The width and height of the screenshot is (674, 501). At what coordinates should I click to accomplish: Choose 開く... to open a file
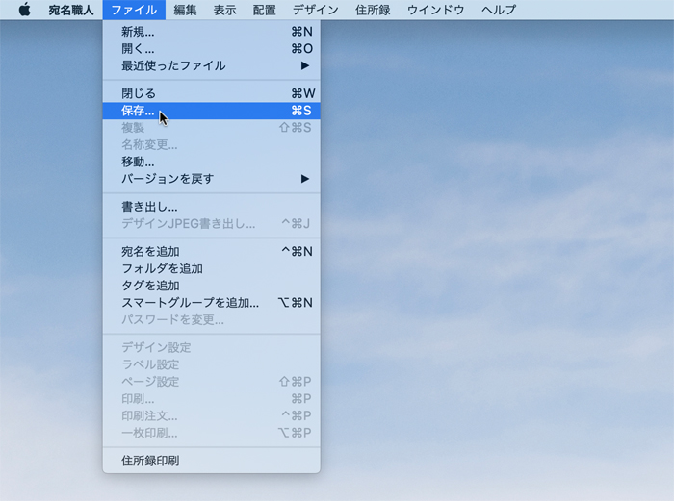(x=138, y=49)
